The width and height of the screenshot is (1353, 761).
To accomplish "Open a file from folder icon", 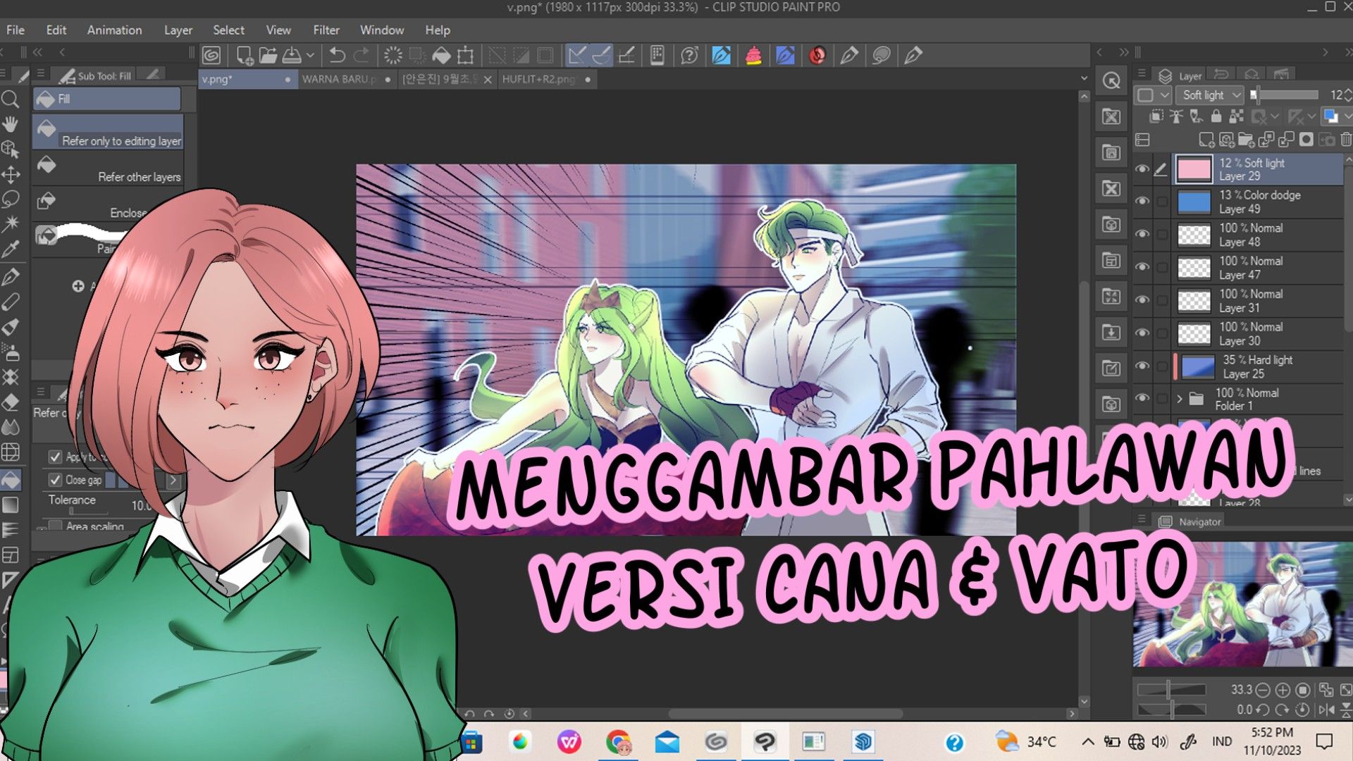I will pyautogui.click(x=268, y=55).
